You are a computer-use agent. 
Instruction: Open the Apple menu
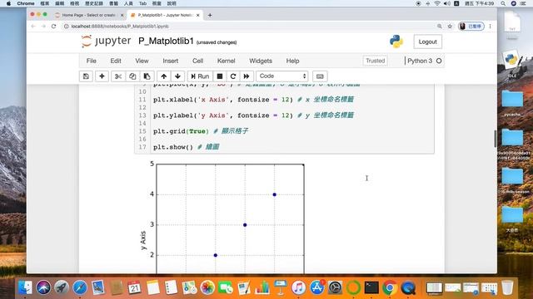click(x=8, y=3)
